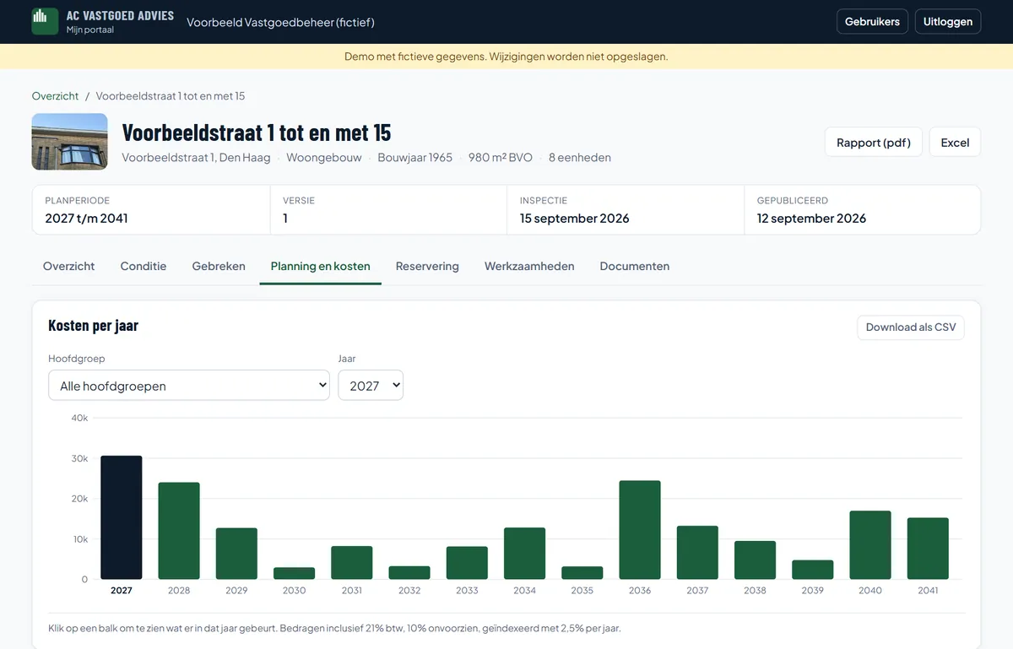Download the Rapport (pdf)
Image resolution: width=1013 pixels, height=649 pixels.
(x=874, y=143)
